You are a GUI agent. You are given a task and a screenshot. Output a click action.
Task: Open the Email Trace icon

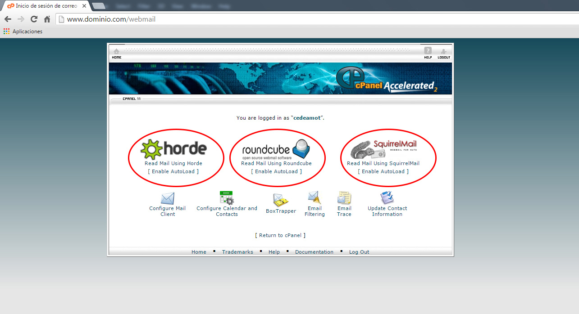[x=344, y=198]
